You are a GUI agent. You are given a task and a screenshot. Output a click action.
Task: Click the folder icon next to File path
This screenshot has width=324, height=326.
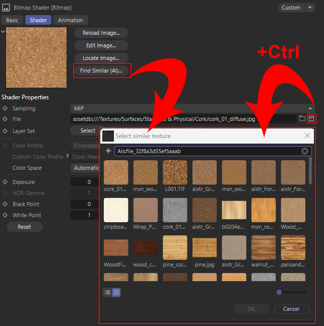click(302, 118)
